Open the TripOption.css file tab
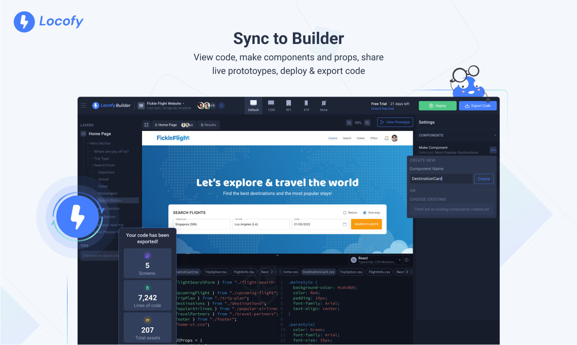577x345 pixels. [x=351, y=272]
